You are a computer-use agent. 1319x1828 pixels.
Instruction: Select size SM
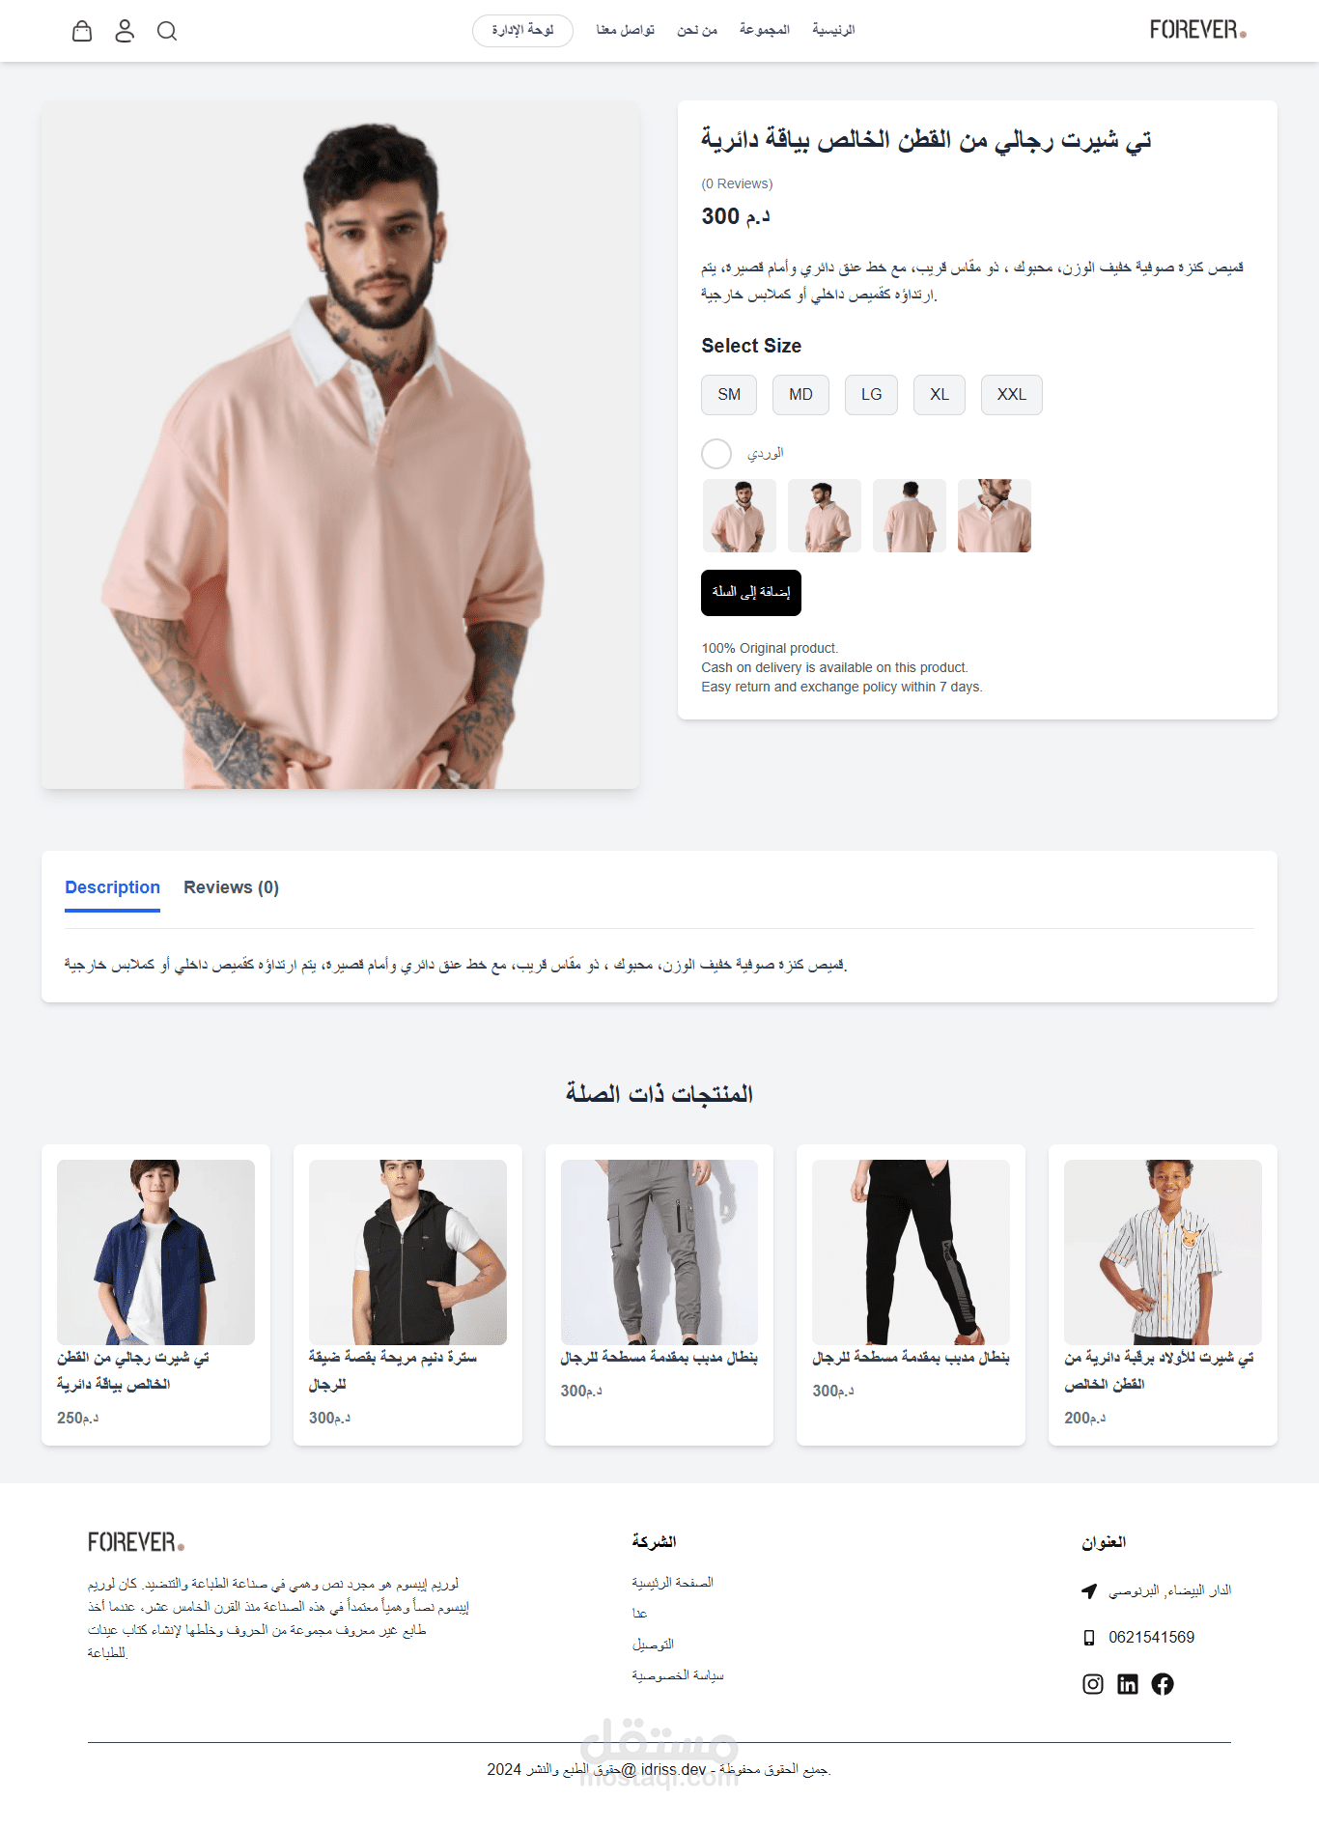coord(729,395)
